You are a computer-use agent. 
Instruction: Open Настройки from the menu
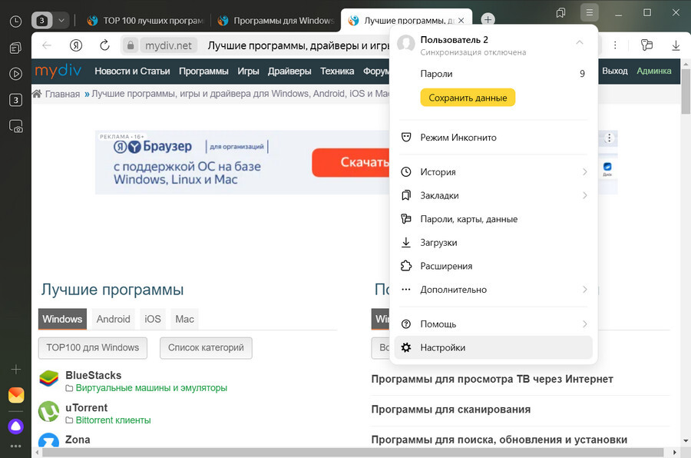(x=494, y=347)
